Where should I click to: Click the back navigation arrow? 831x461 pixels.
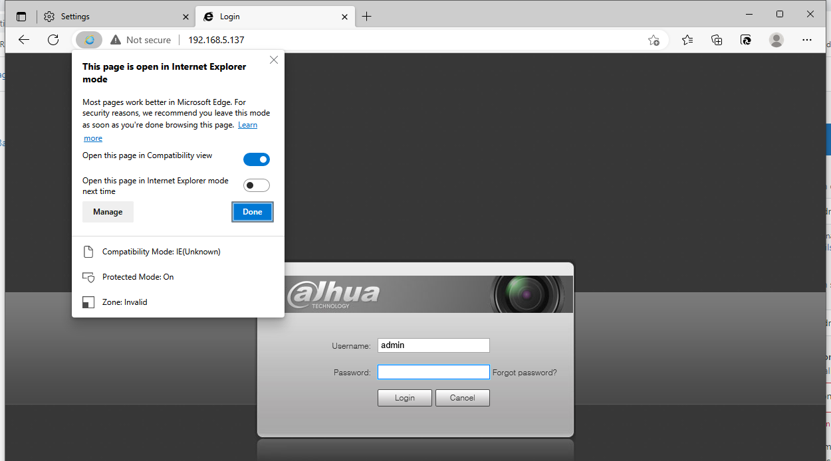pyautogui.click(x=24, y=39)
